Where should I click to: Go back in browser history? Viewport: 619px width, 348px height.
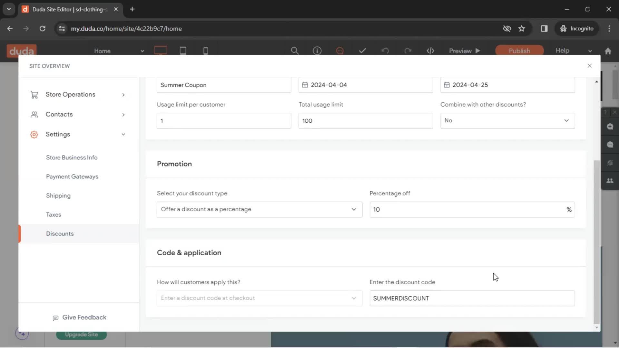[x=10, y=29]
